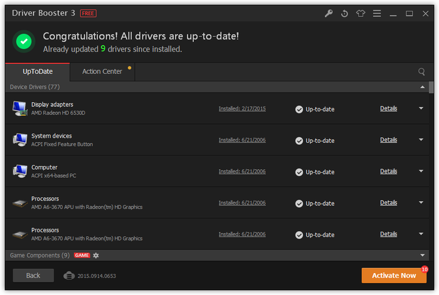Click the search magnifier icon
The width and height of the screenshot is (439, 295).
(421, 72)
